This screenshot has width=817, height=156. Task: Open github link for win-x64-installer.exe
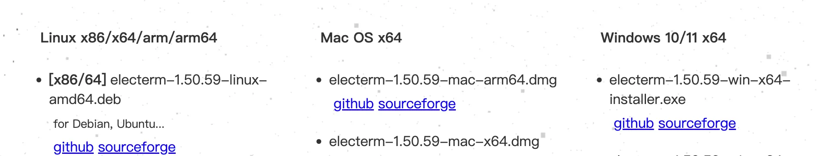tap(633, 123)
